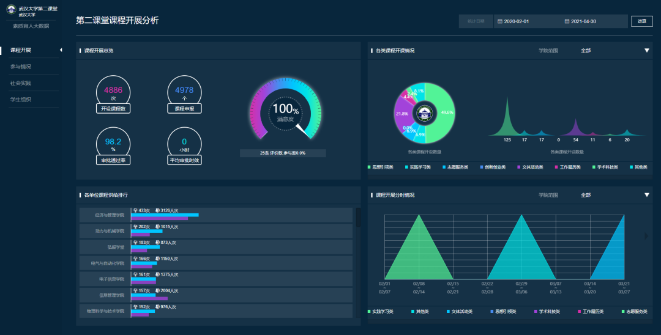This screenshot has width=661, height=335.
Task: Click the calendar icon beside end date 2021-04-30
Action: click(567, 21)
